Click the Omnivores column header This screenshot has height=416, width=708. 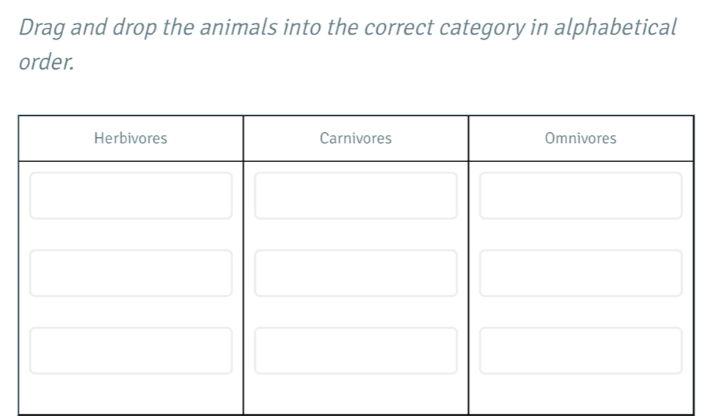580,138
